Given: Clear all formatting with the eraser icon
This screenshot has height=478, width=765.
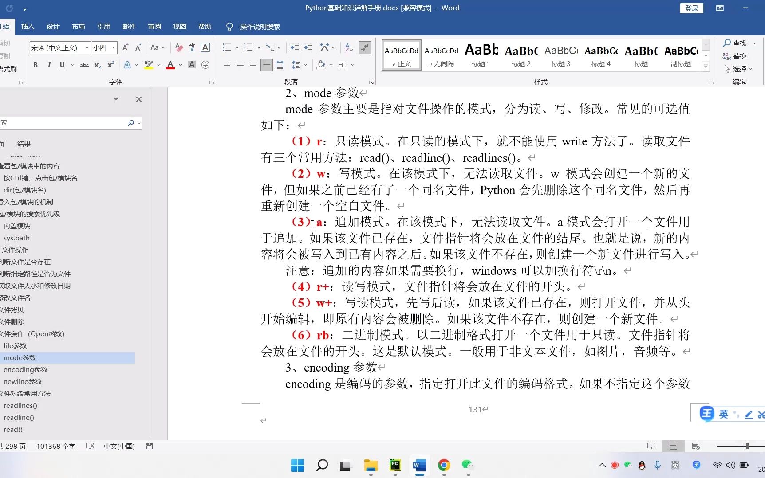Looking at the screenshot, I should pyautogui.click(x=179, y=47).
